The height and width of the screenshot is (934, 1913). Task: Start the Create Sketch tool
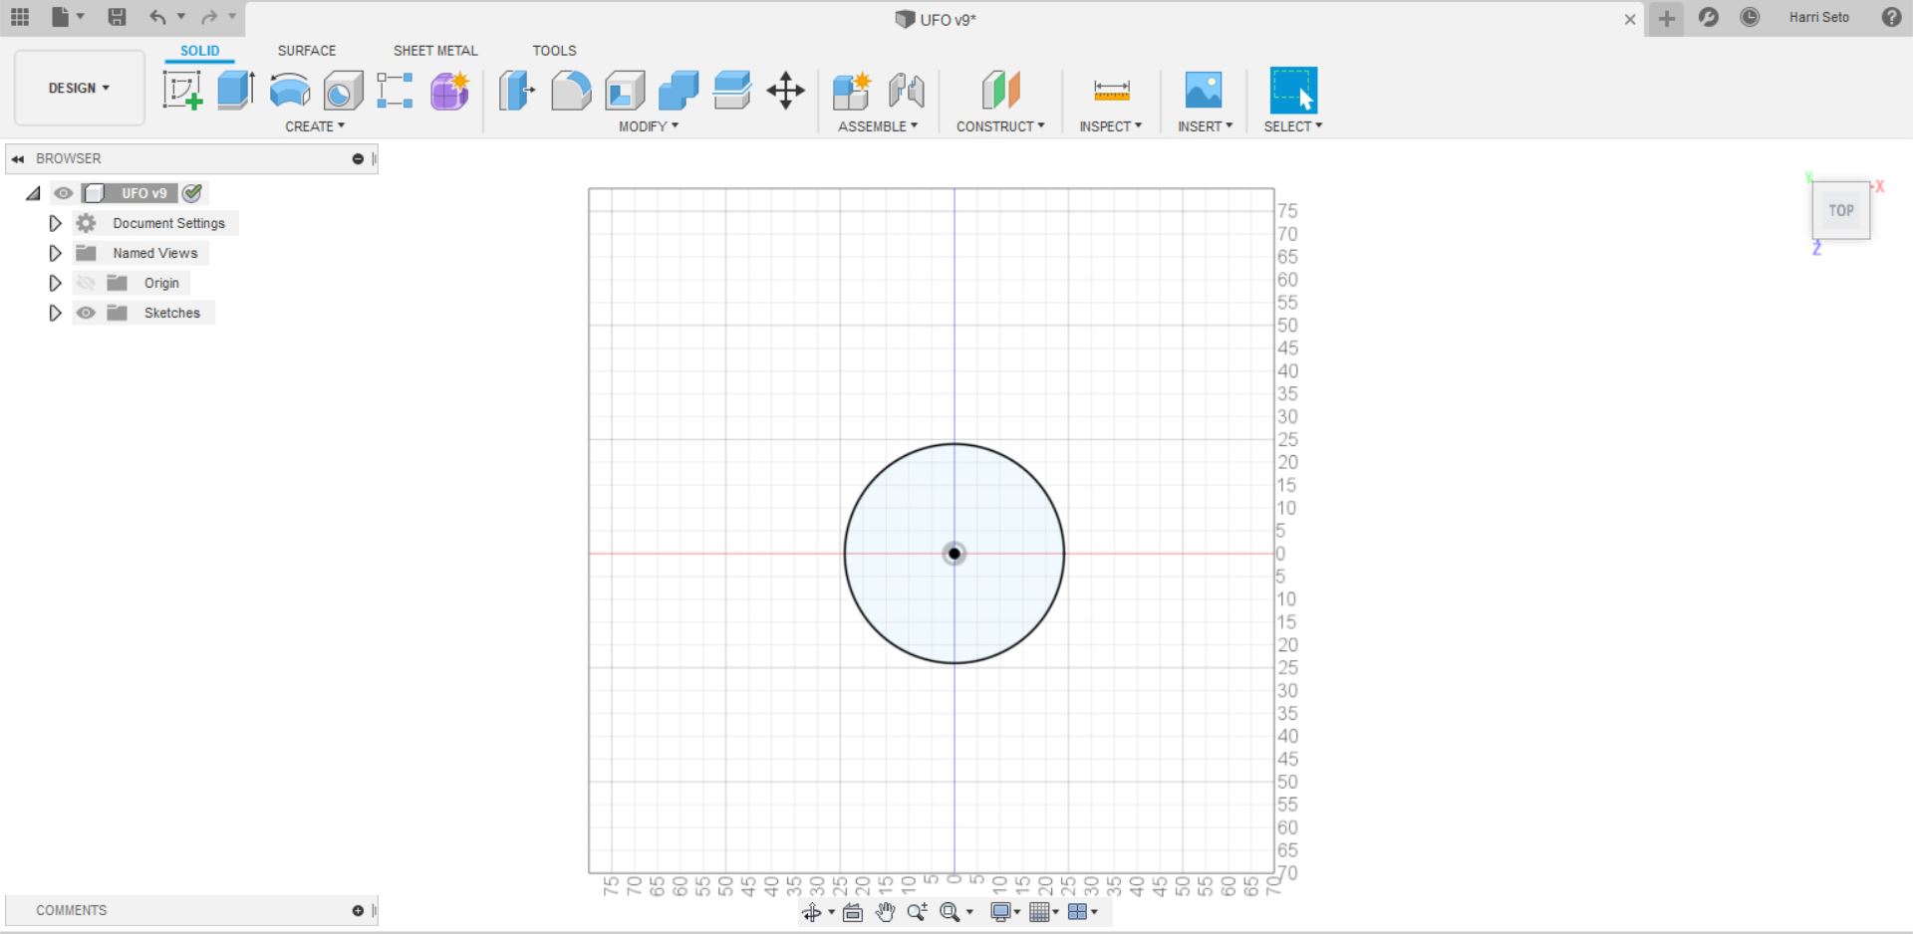click(x=182, y=91)
